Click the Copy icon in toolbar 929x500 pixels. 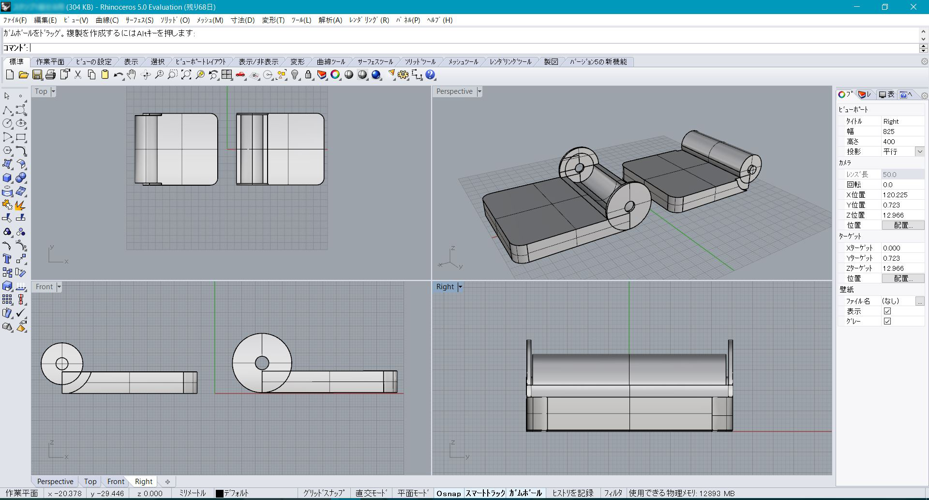pyautogui.click(x=91, y=75)
